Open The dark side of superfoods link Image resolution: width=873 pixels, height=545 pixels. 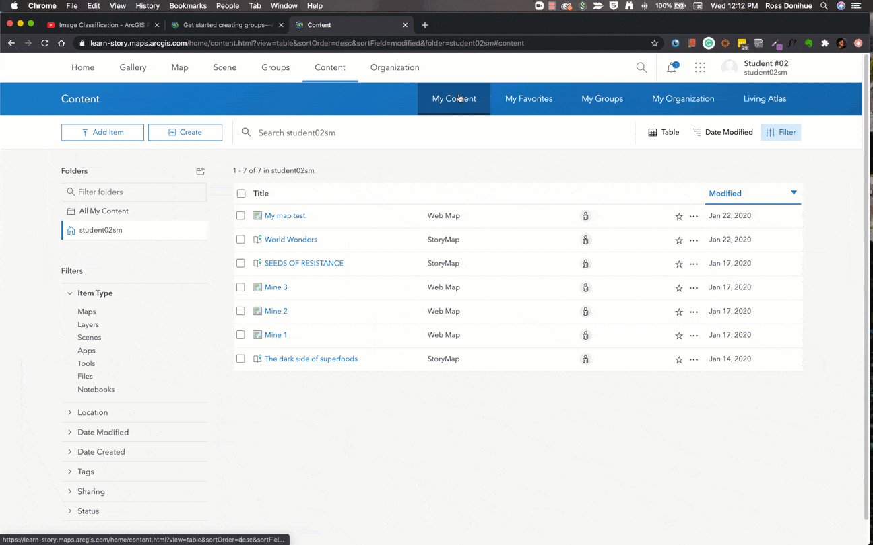[x=311, y=359]
